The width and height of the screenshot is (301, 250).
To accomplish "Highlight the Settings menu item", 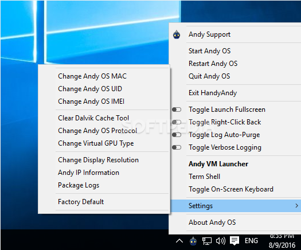I will pyautogui.click(x=236, y=206).
